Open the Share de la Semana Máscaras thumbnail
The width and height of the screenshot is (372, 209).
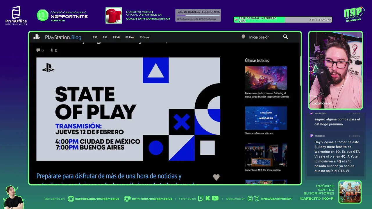(266, 118)
